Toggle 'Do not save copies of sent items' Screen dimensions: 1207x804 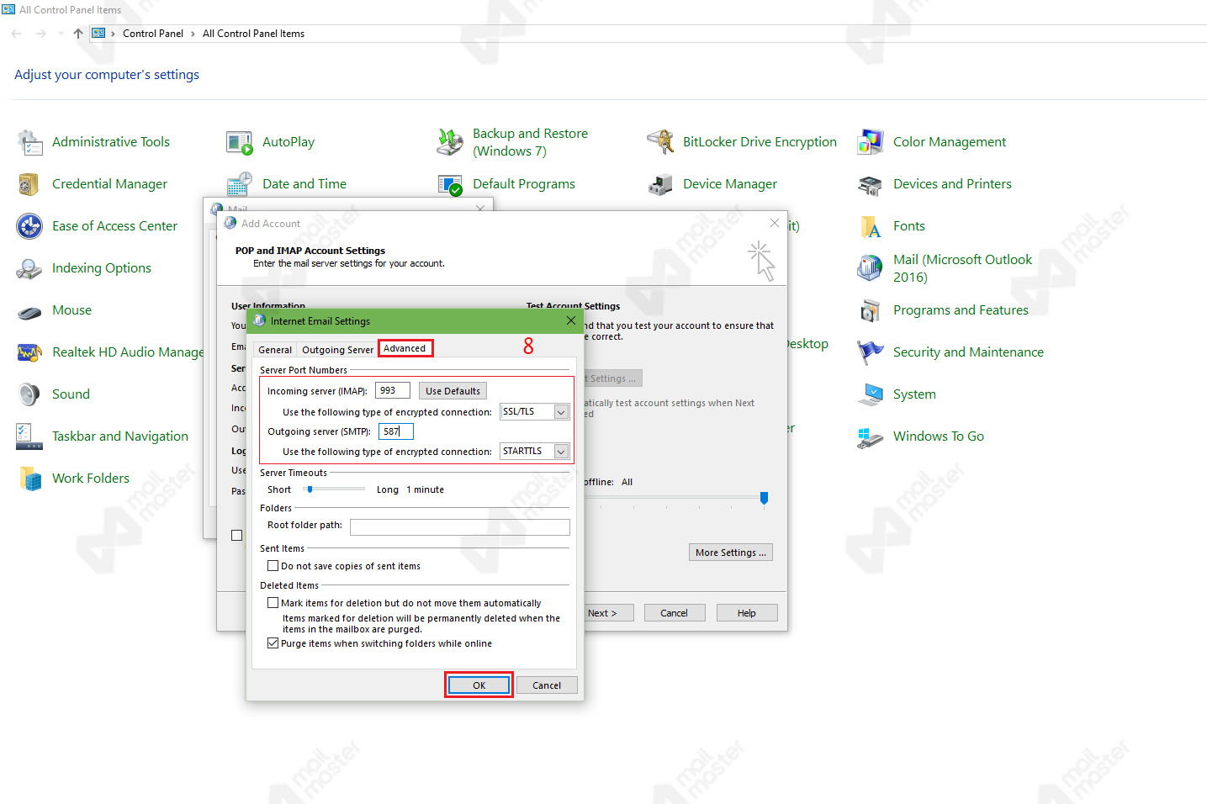click(x=273, y=566)
